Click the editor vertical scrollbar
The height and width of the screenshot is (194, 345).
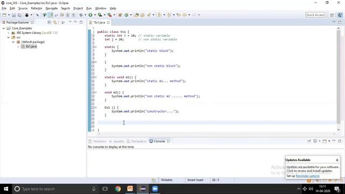[339, 77]
